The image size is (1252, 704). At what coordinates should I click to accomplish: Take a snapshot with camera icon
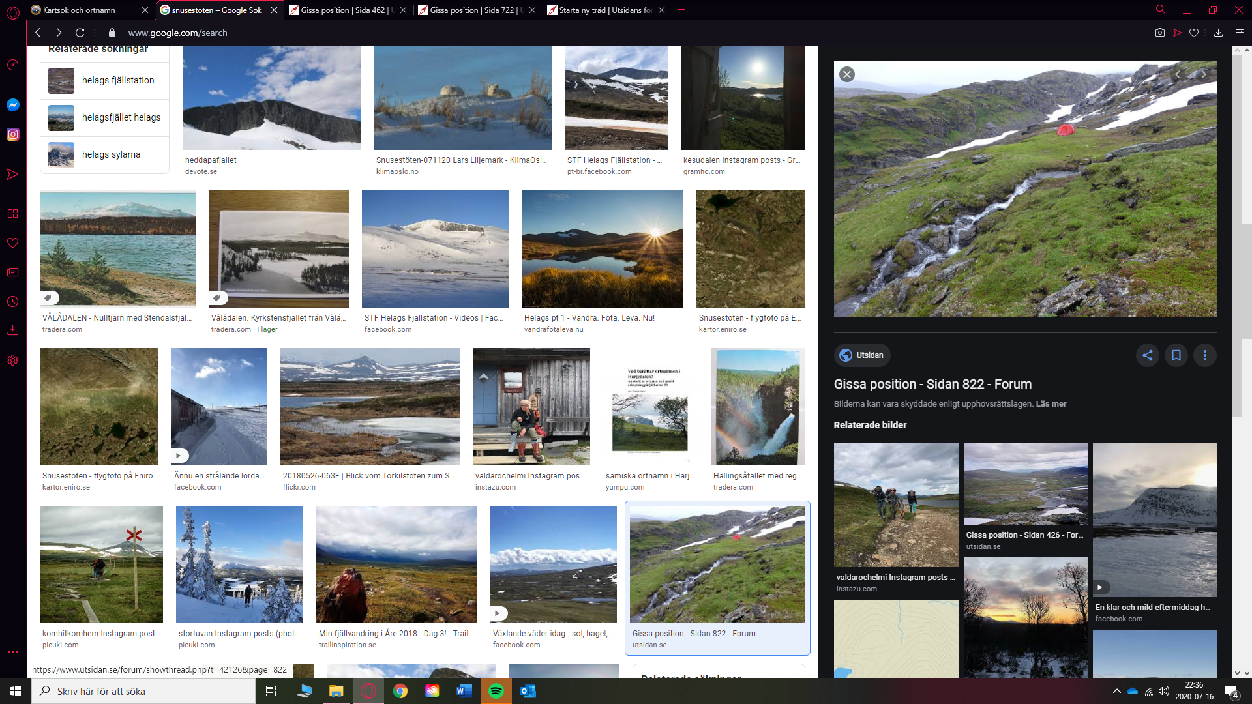(x=1160, y=33)
